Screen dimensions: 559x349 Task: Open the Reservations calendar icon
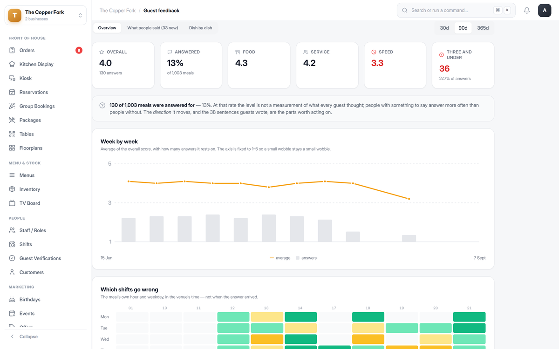pyautogui.click(x=12, y=92)
